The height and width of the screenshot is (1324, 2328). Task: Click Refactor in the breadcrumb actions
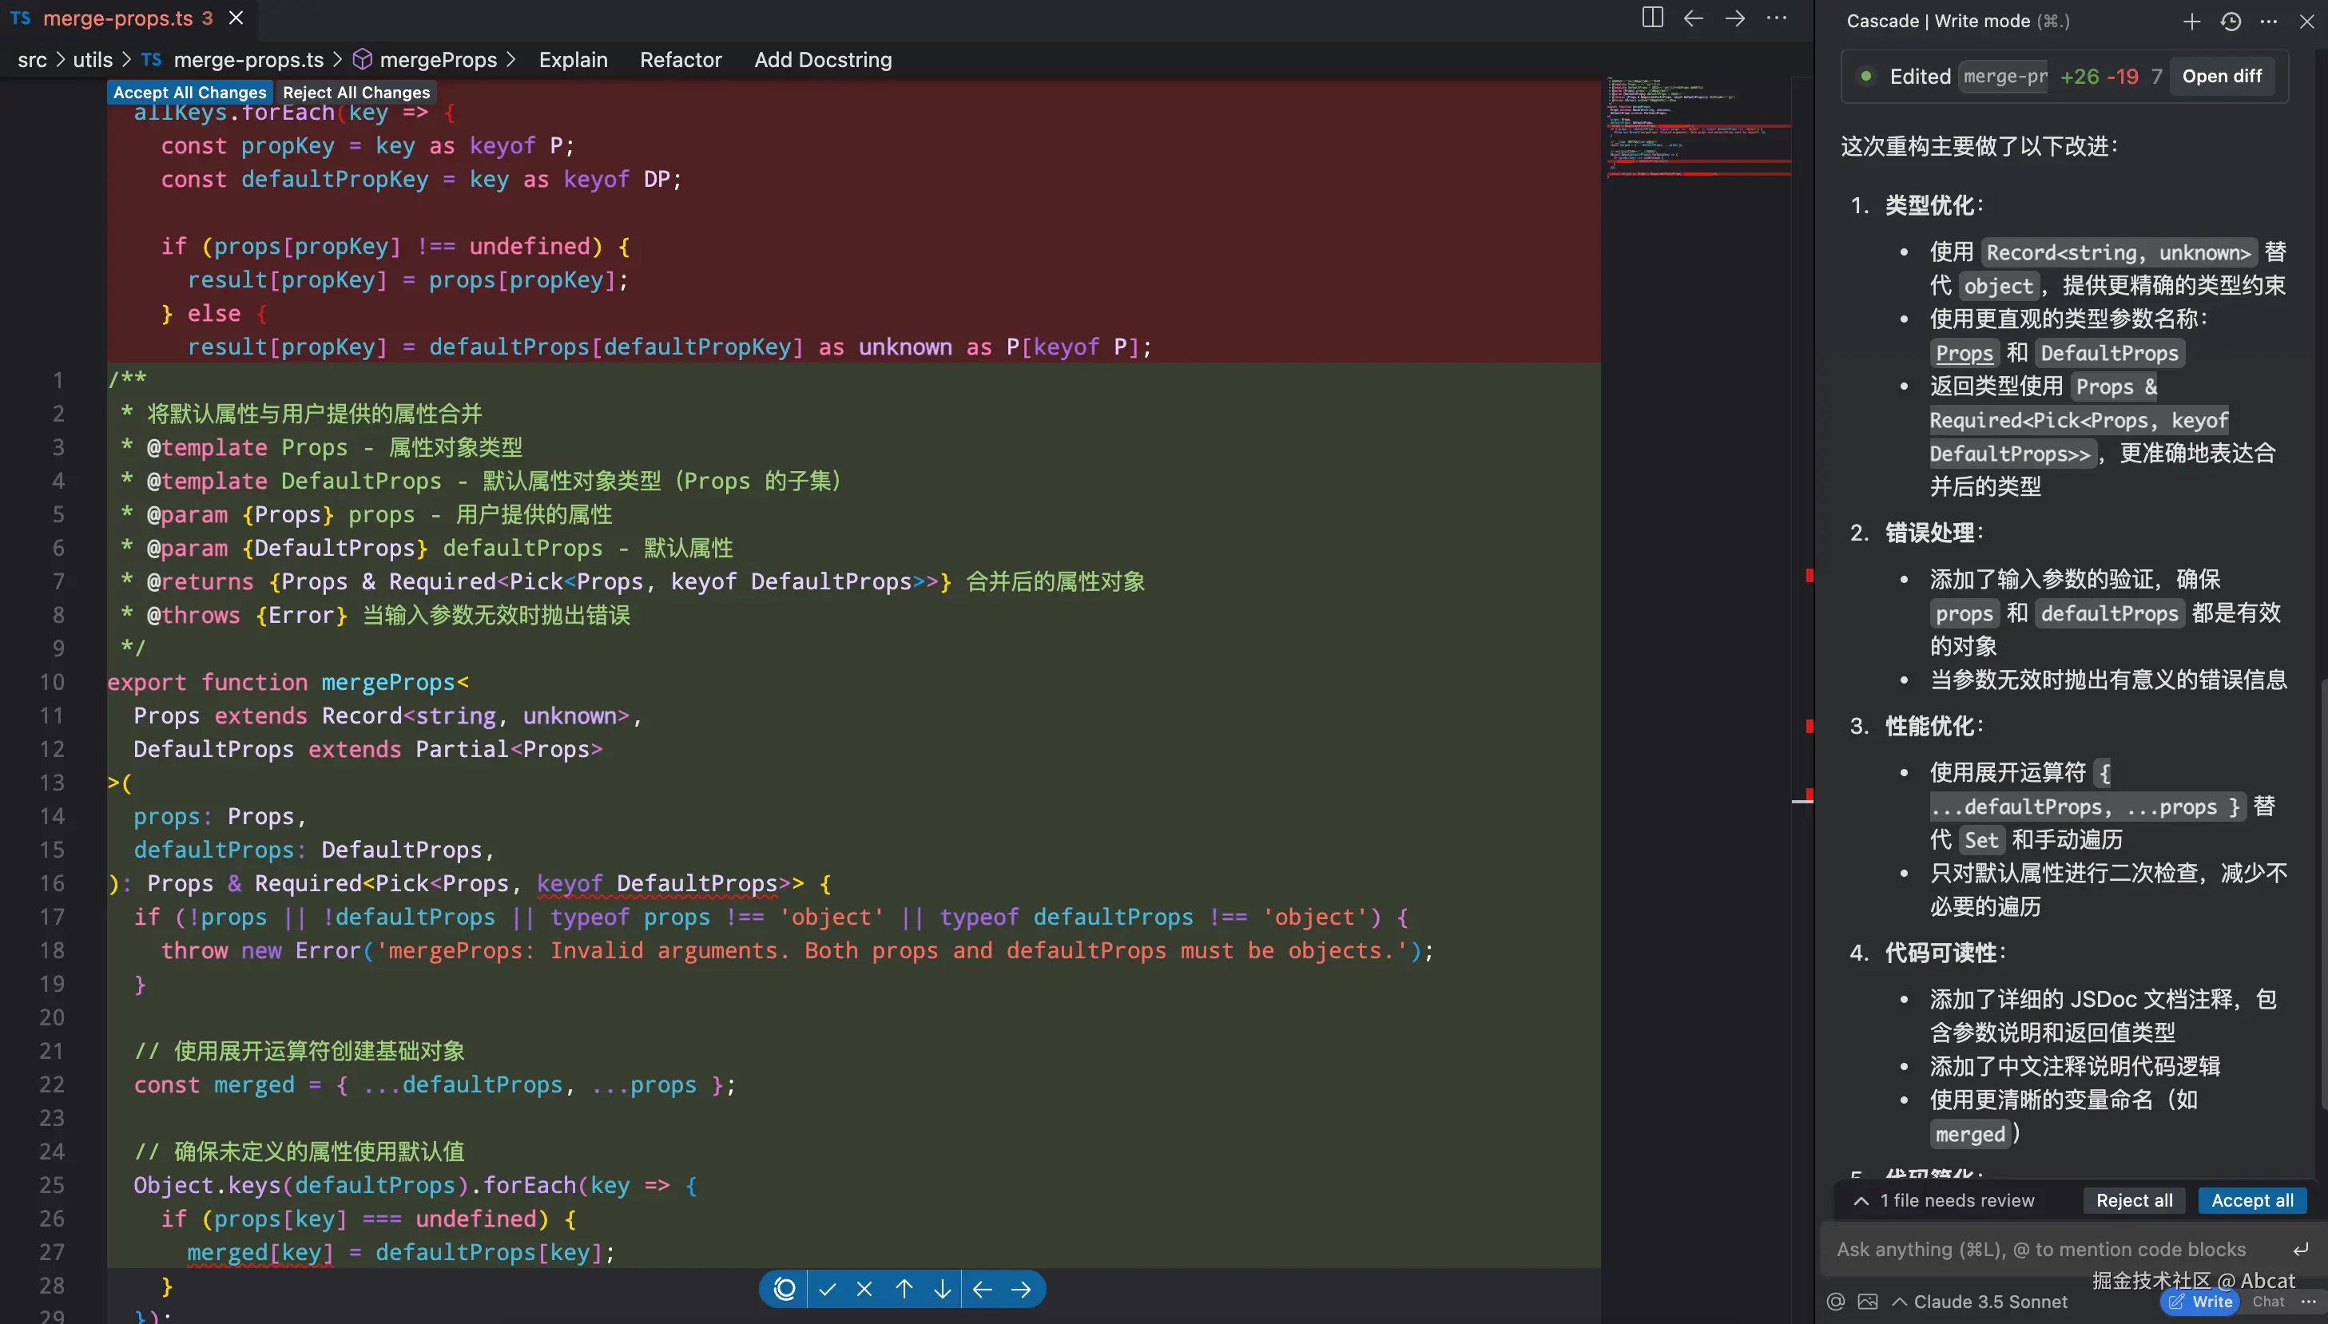[681, 60]
